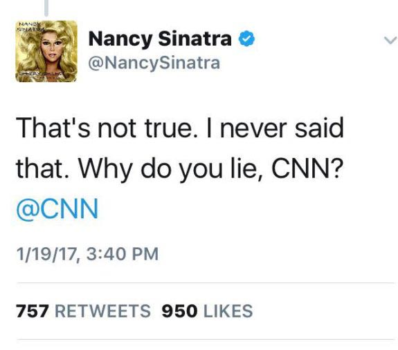Image resolution: width=398 pixels, height=350 pixels.
Task: Click the RETWEETS label
Action: click(103, 311)
